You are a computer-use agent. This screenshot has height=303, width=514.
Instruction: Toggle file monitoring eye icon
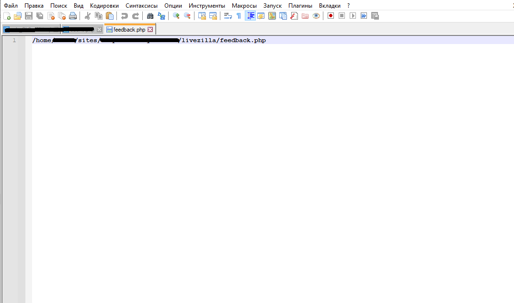tap(316, 16)
